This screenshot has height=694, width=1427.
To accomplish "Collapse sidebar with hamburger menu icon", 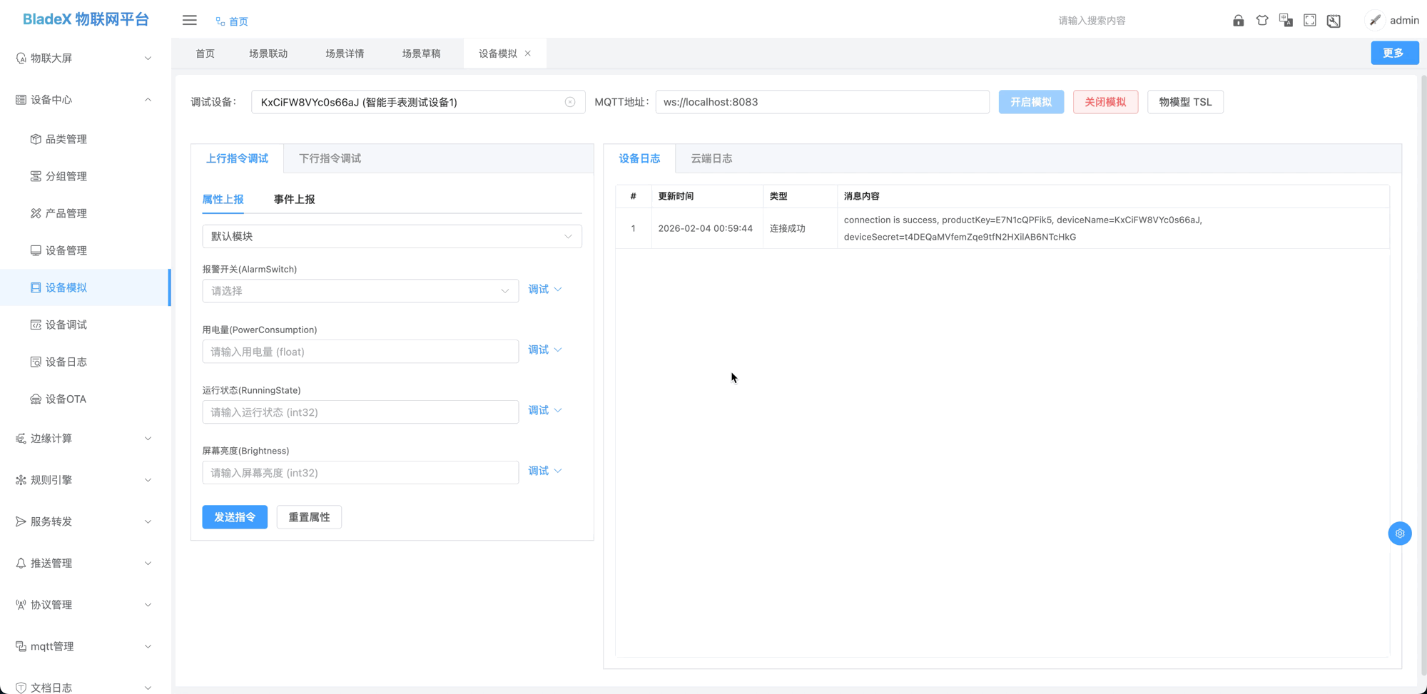I will (x=189, y=21).
